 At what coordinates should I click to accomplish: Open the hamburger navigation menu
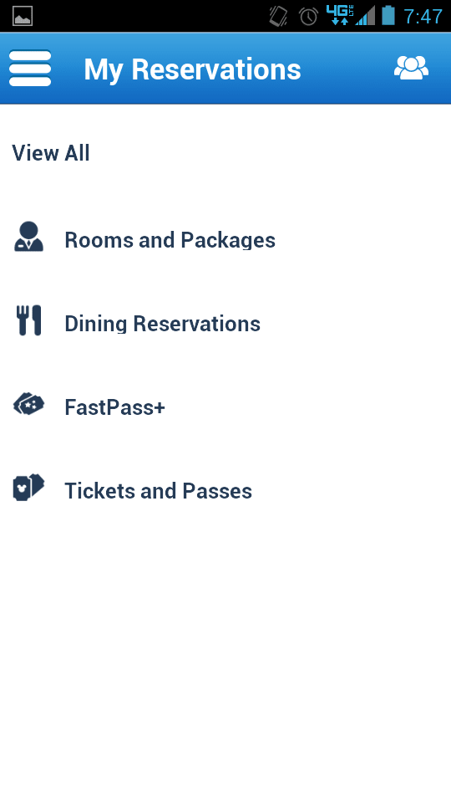pos(30,68)
